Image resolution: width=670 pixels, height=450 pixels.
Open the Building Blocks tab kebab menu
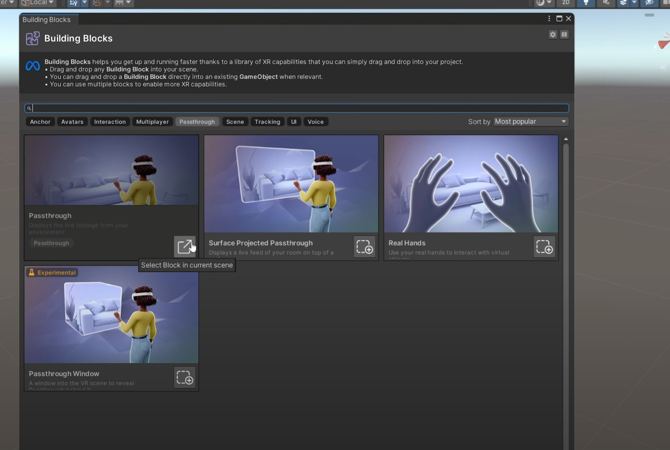click(x=549, y=19)
